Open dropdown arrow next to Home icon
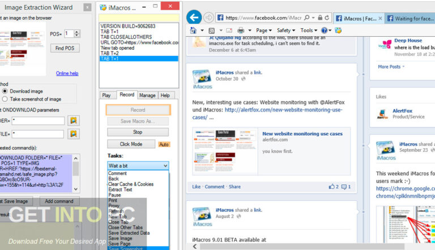 (x=202, y=31)
